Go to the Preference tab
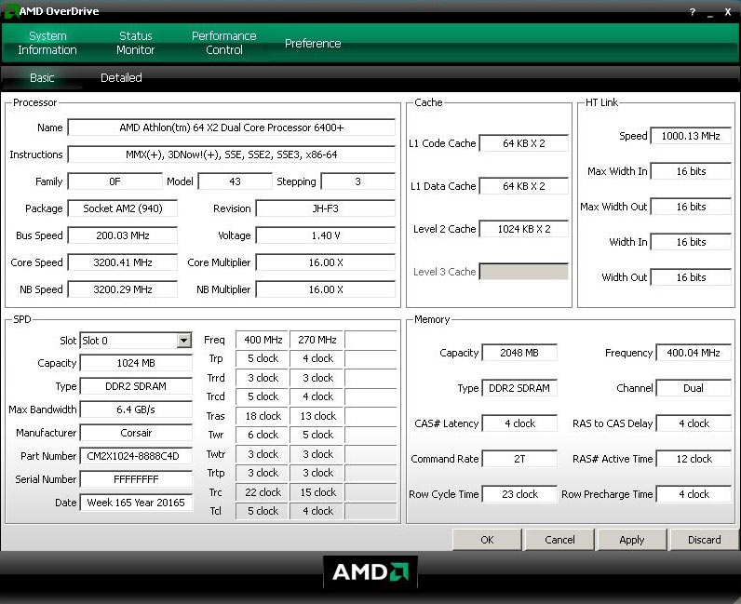This screenshot has width=741, height=604. [313, 44]
